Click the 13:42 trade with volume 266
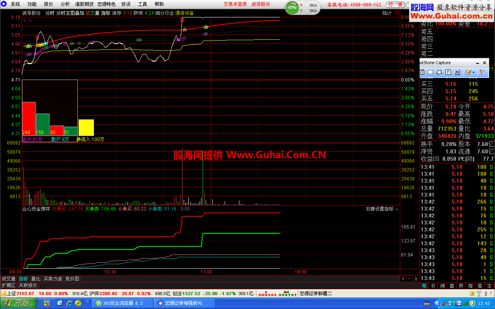 click(457, 202)
